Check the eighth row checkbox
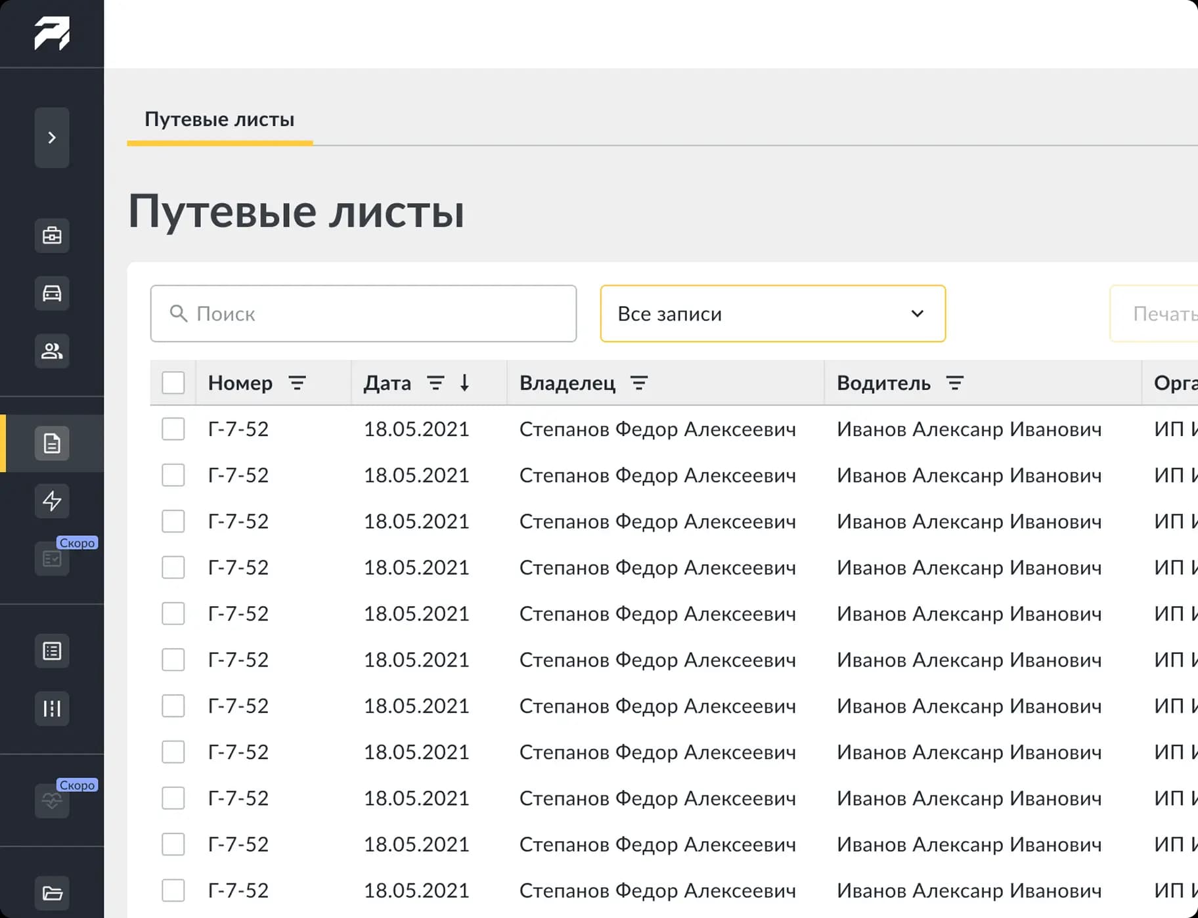This screenshot has width=1198, height=918. (173, 752)
